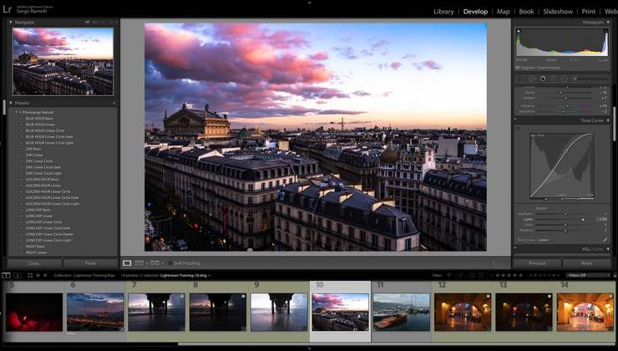The width and height of the screenshot is (618, 351).
Task: Select filmstrip thumbnail 5 red photo
Action: click(34, 312)
